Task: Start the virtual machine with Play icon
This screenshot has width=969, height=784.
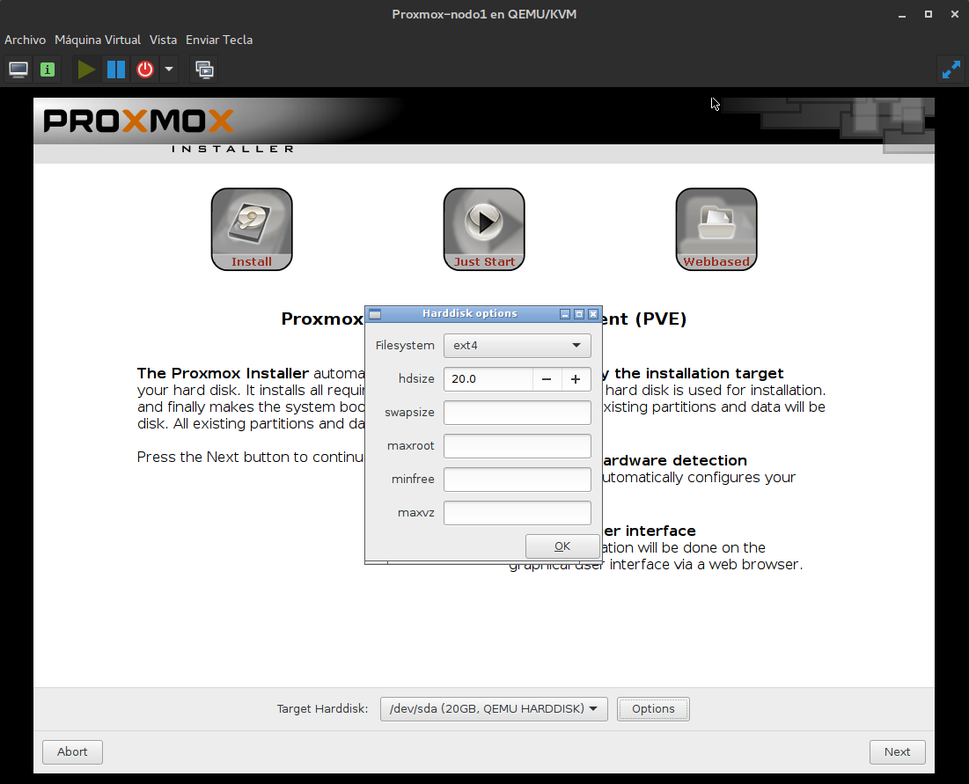Action: coord(86,70)
